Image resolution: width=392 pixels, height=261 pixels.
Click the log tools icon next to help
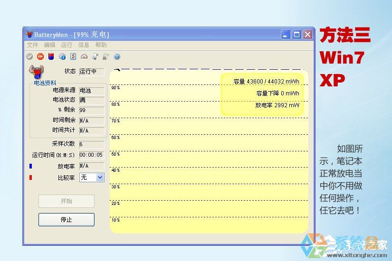(106, 56)
